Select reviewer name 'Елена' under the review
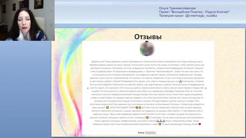This screenshot has height=138, width=246. coord(141,133)
